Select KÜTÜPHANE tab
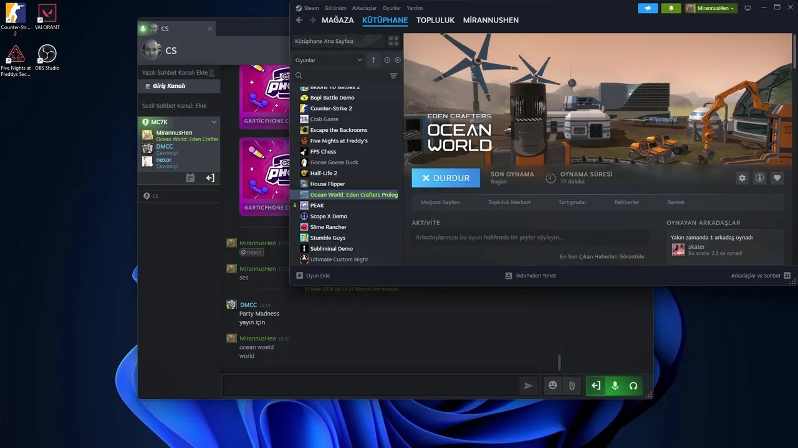The width and height of the screenshot is (798, 448). pyautogui.click(x=385, y=20)
